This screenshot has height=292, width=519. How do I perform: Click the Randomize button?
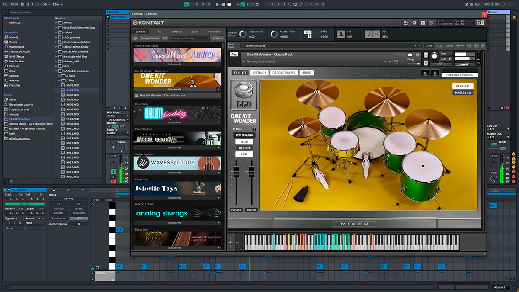58,218
